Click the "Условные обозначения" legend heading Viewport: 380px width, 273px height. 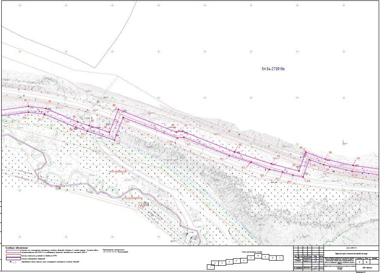coord(17,248)
